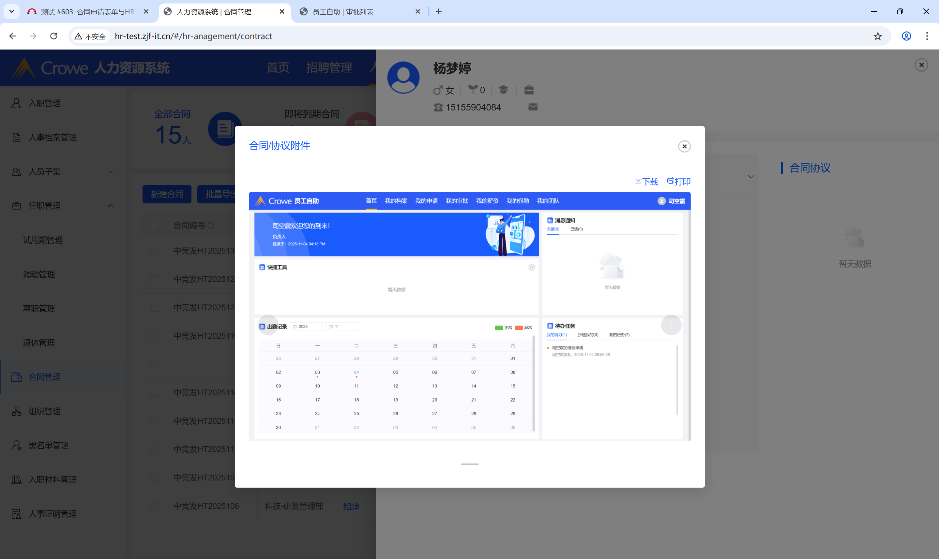
Task: Click the attachment preview image
Action: (469, 316)
